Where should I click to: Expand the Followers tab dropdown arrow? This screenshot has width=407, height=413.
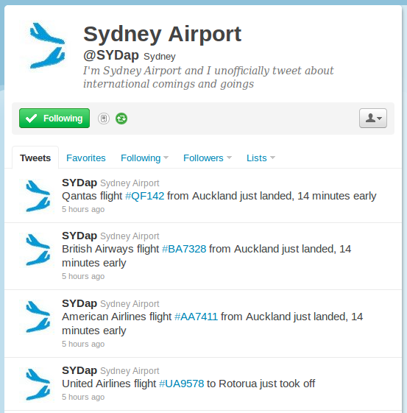(x=229, y=158)
